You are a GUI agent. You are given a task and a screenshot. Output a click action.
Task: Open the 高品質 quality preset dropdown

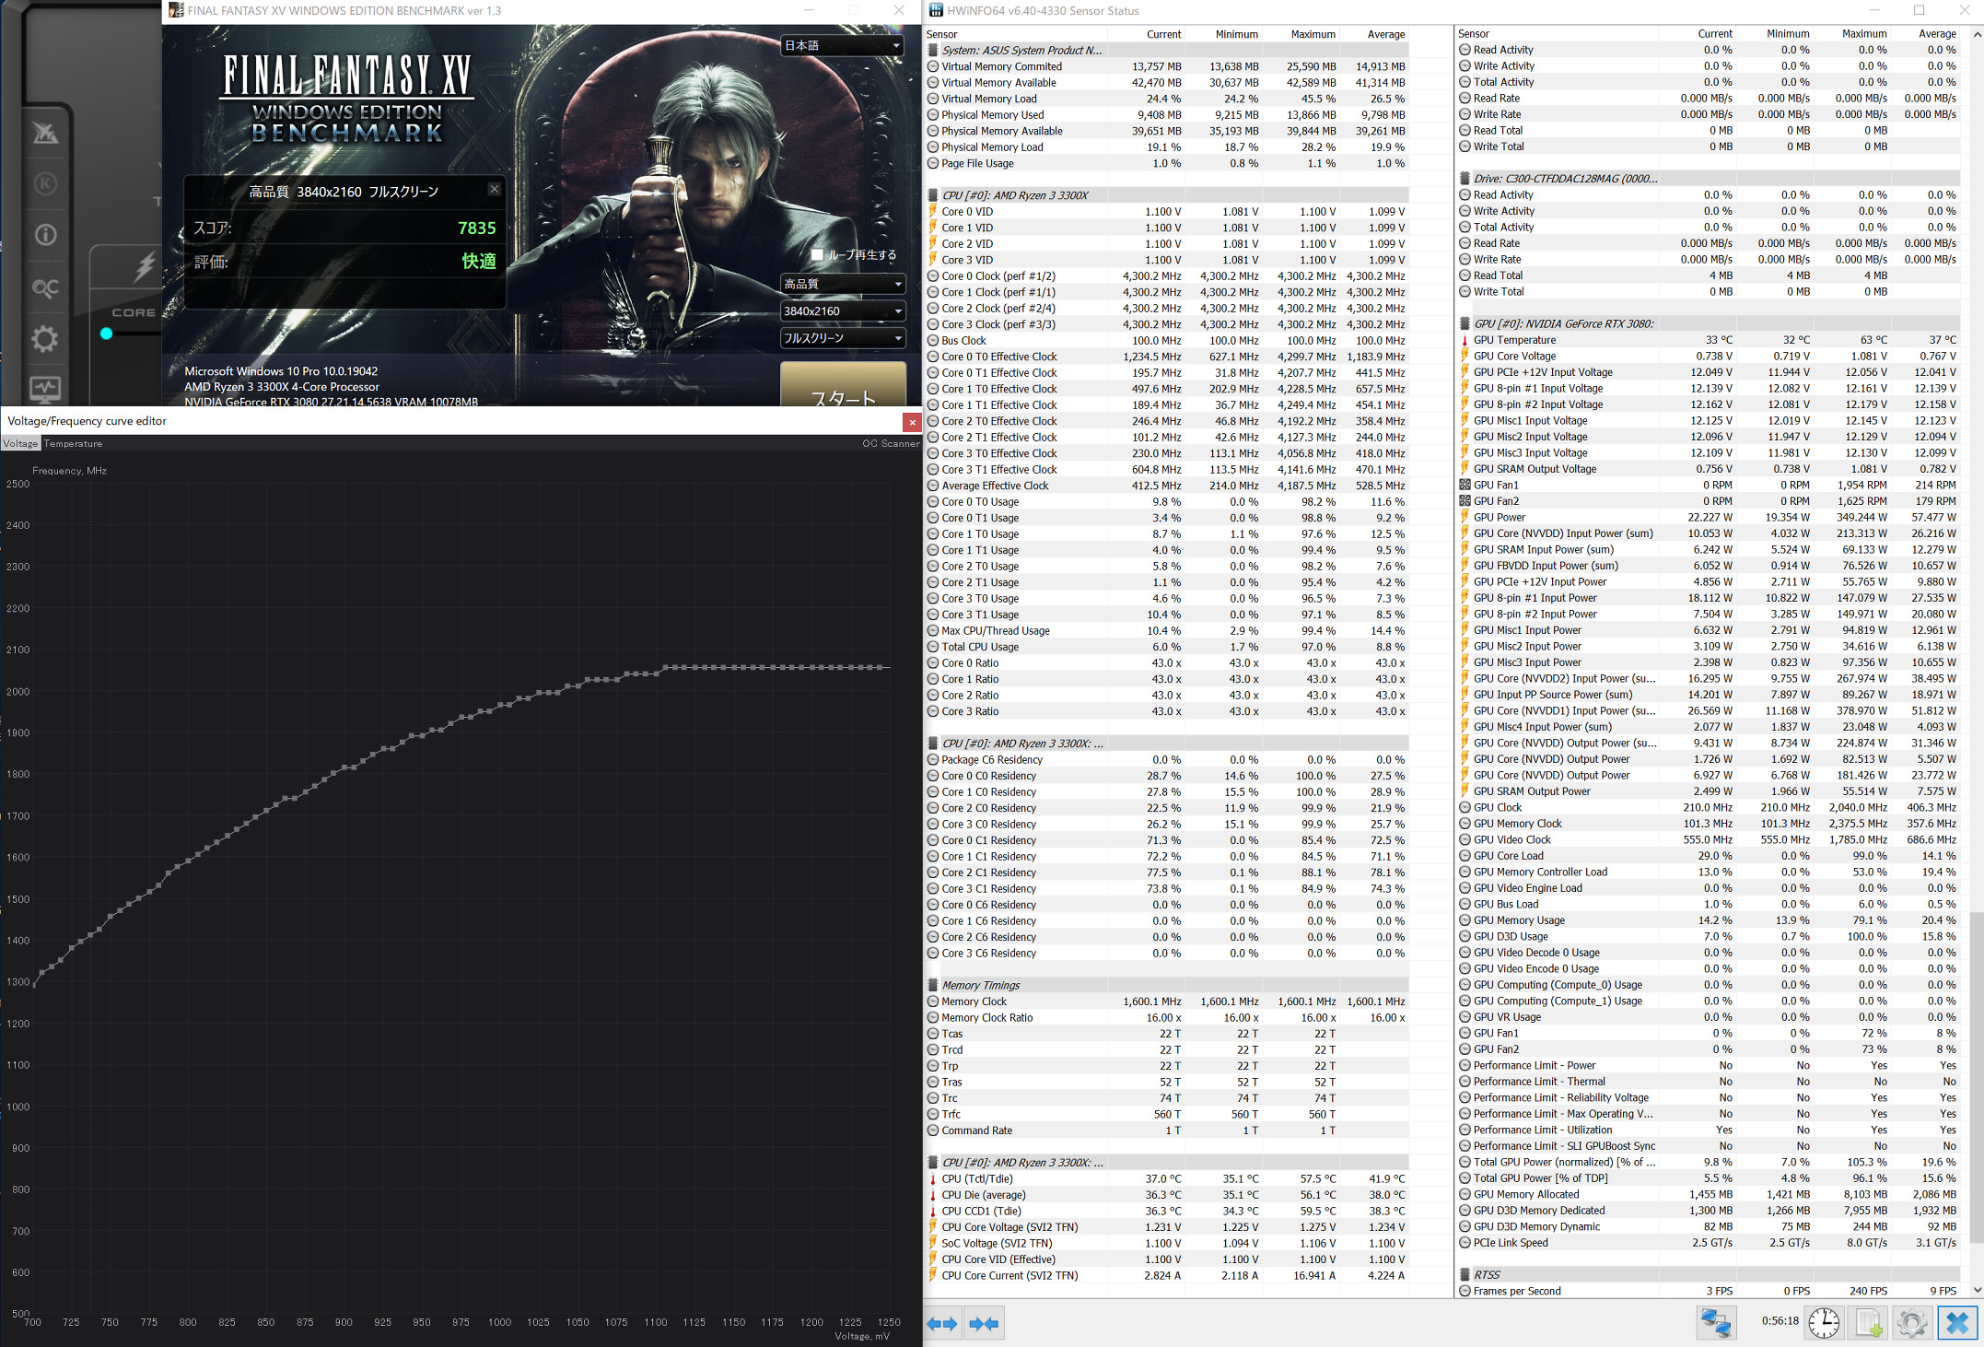point(842,284)
